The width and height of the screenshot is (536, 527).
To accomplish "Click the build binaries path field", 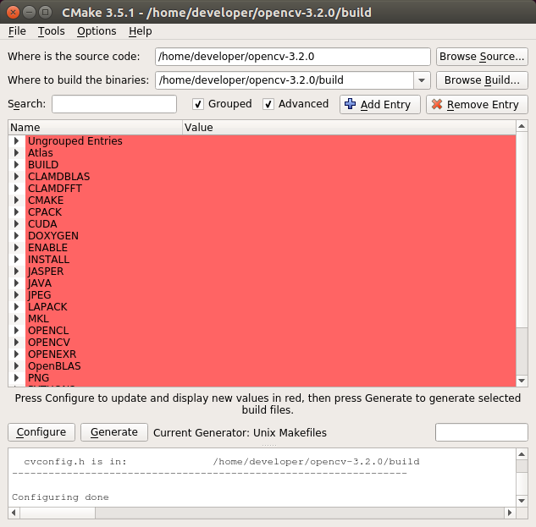I will [x=285, y=80].
